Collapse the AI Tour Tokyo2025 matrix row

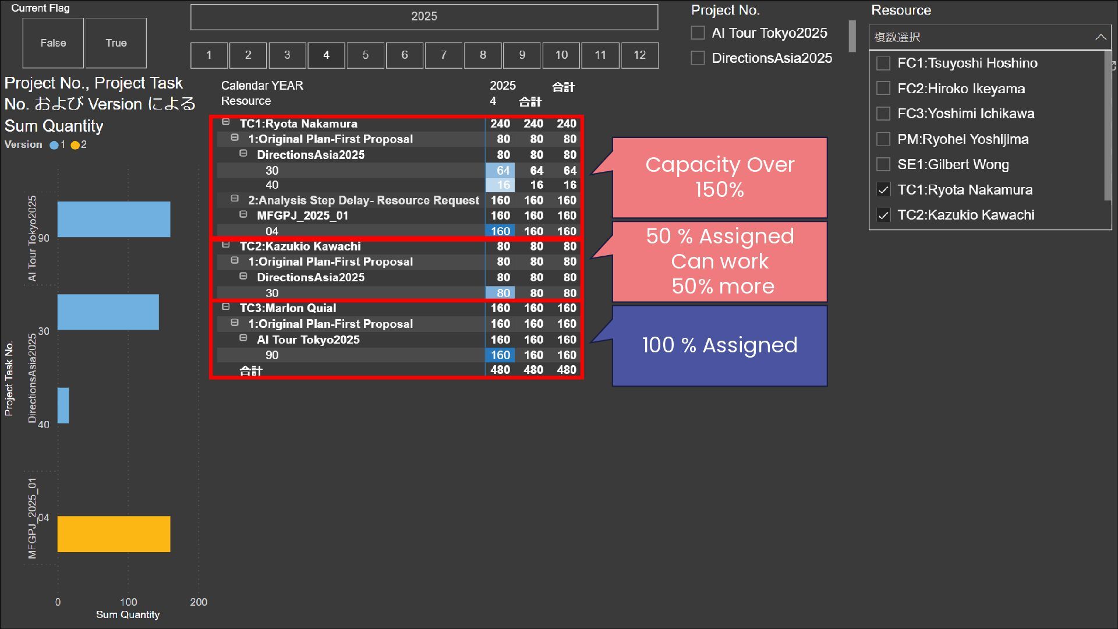(243, 338)
